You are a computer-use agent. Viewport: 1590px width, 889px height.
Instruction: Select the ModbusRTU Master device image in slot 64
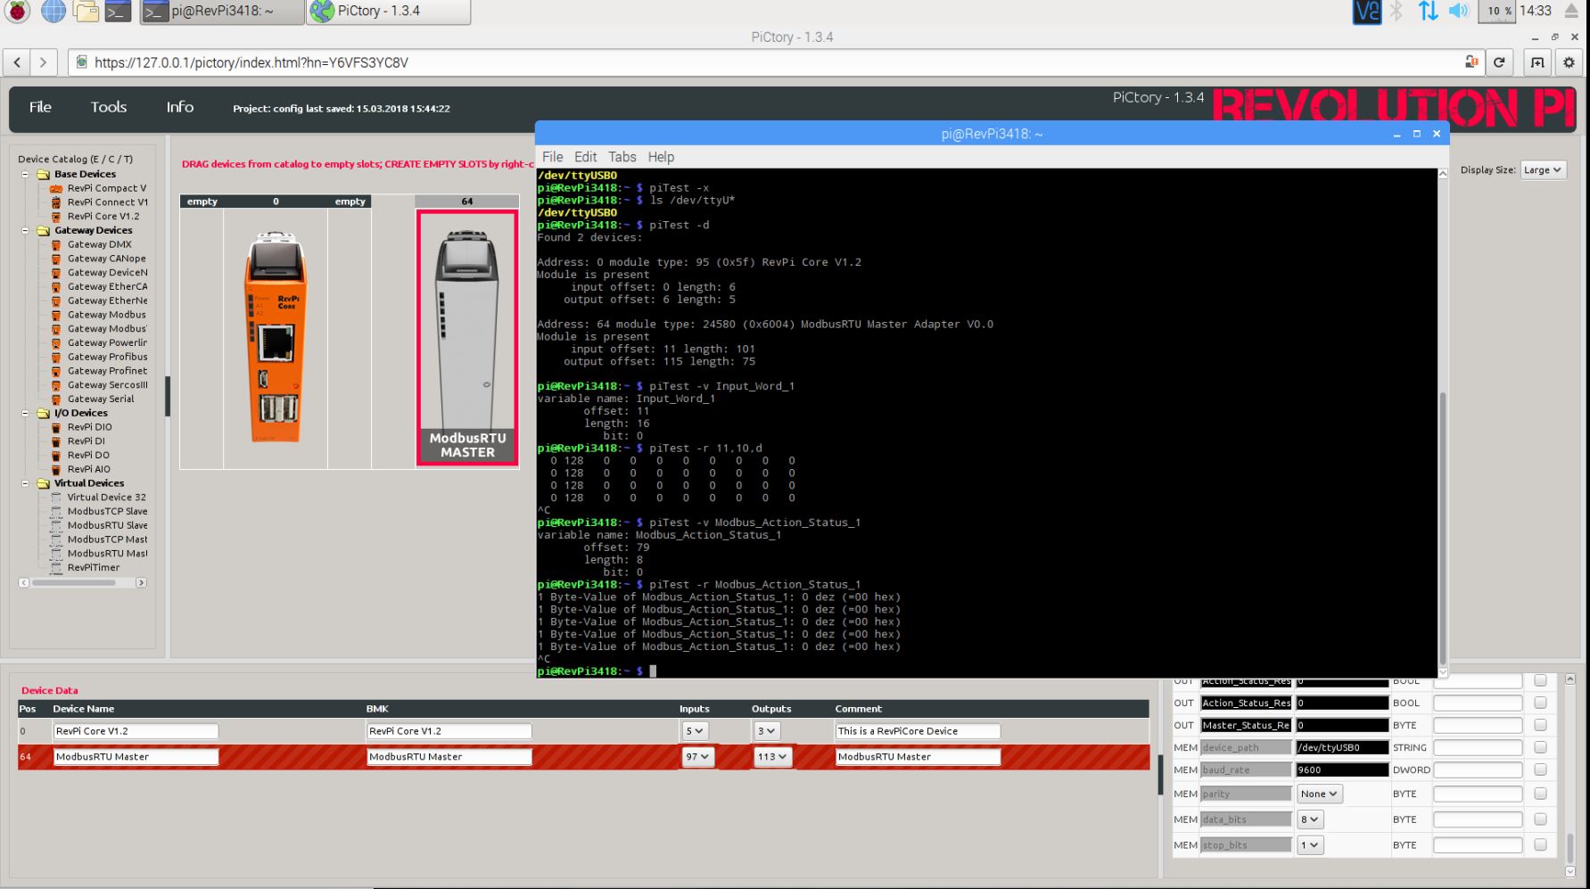pos(466,337)
